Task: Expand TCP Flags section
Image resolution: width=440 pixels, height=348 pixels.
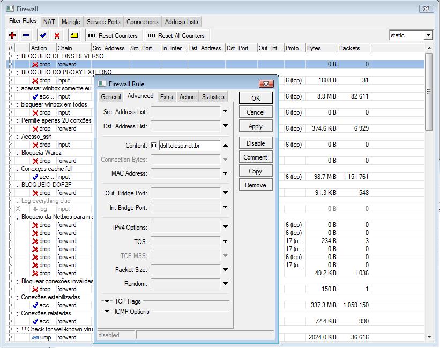Action: click(107, 301)
